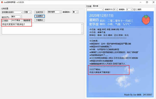Toggle the 二维码 checkbox
Image resolution: width=156 pixels, height=99 pixels.
134,9
